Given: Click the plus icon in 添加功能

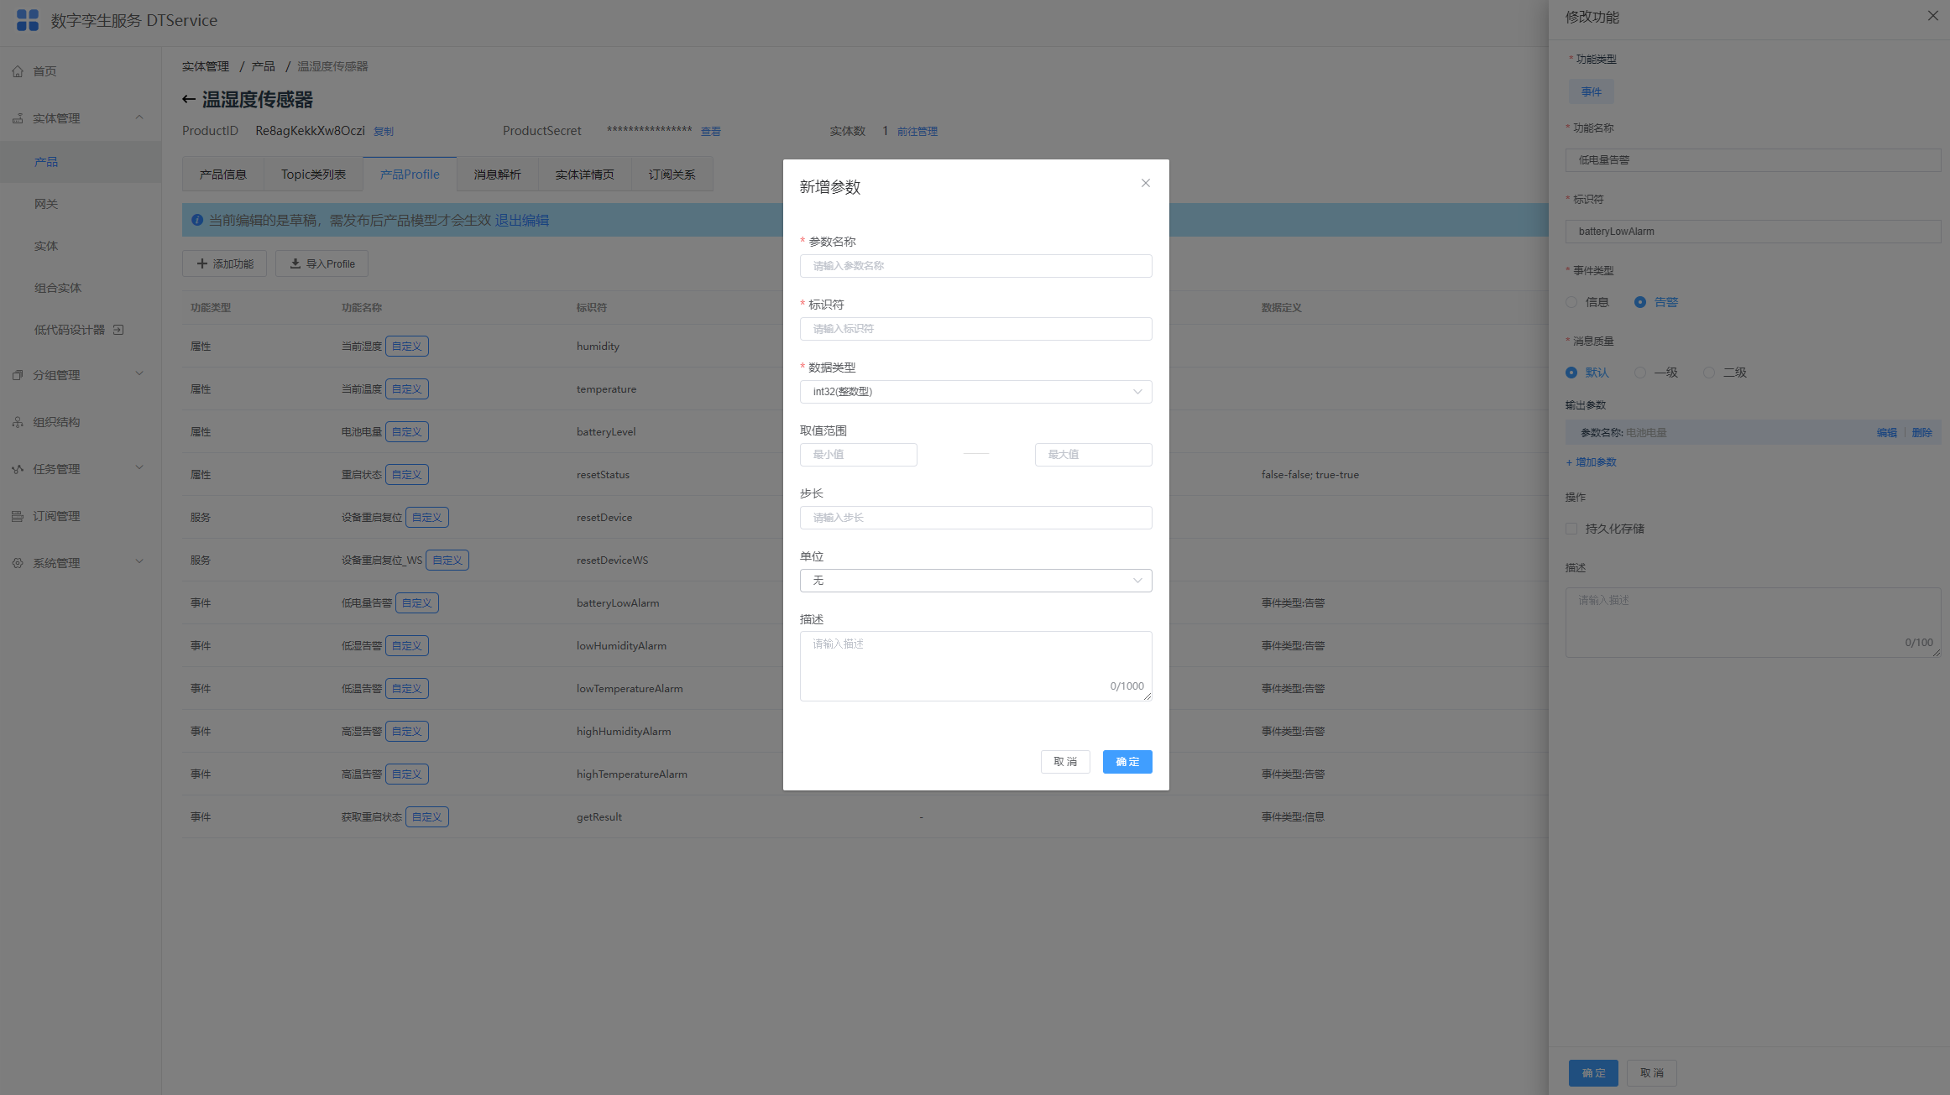Looking at the screenshot, I should 202,263.
